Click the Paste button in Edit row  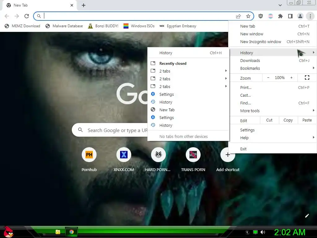point(307,120)
